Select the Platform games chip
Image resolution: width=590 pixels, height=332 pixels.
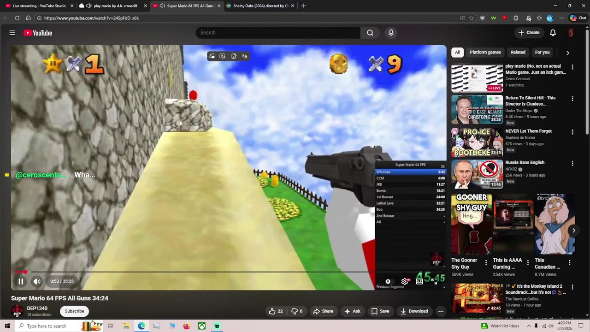point(485,53)
